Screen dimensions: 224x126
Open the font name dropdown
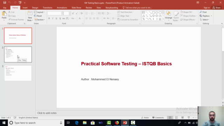coord(62,13)
